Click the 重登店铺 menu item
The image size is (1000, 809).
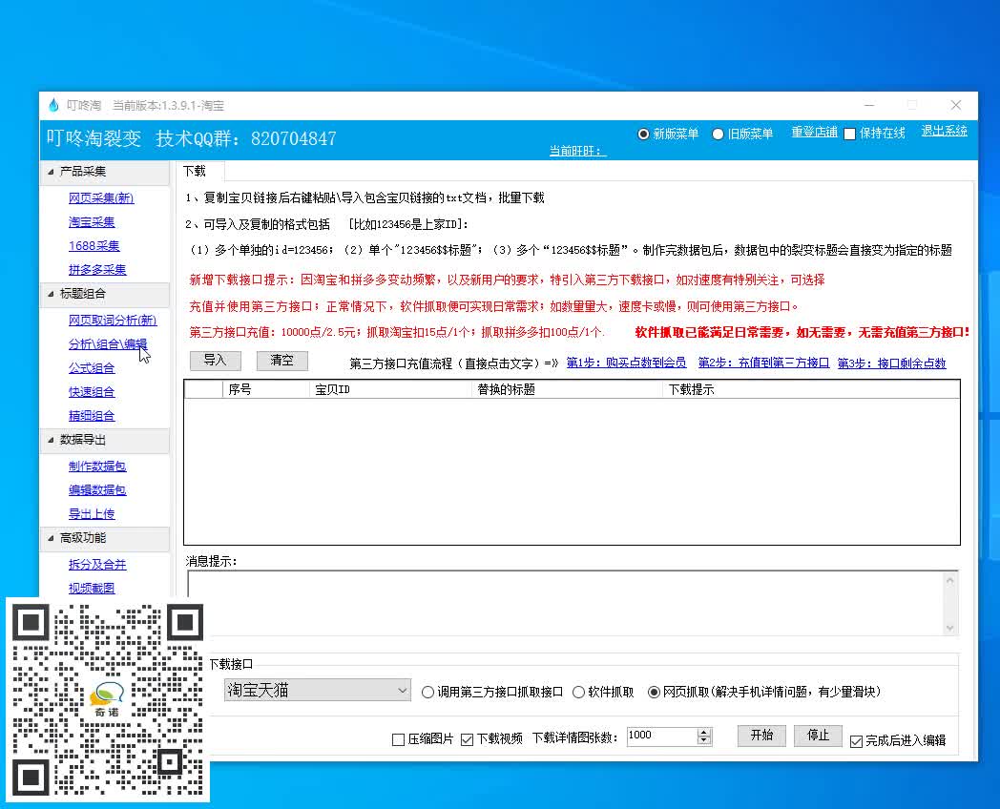[x=813, y=134]
